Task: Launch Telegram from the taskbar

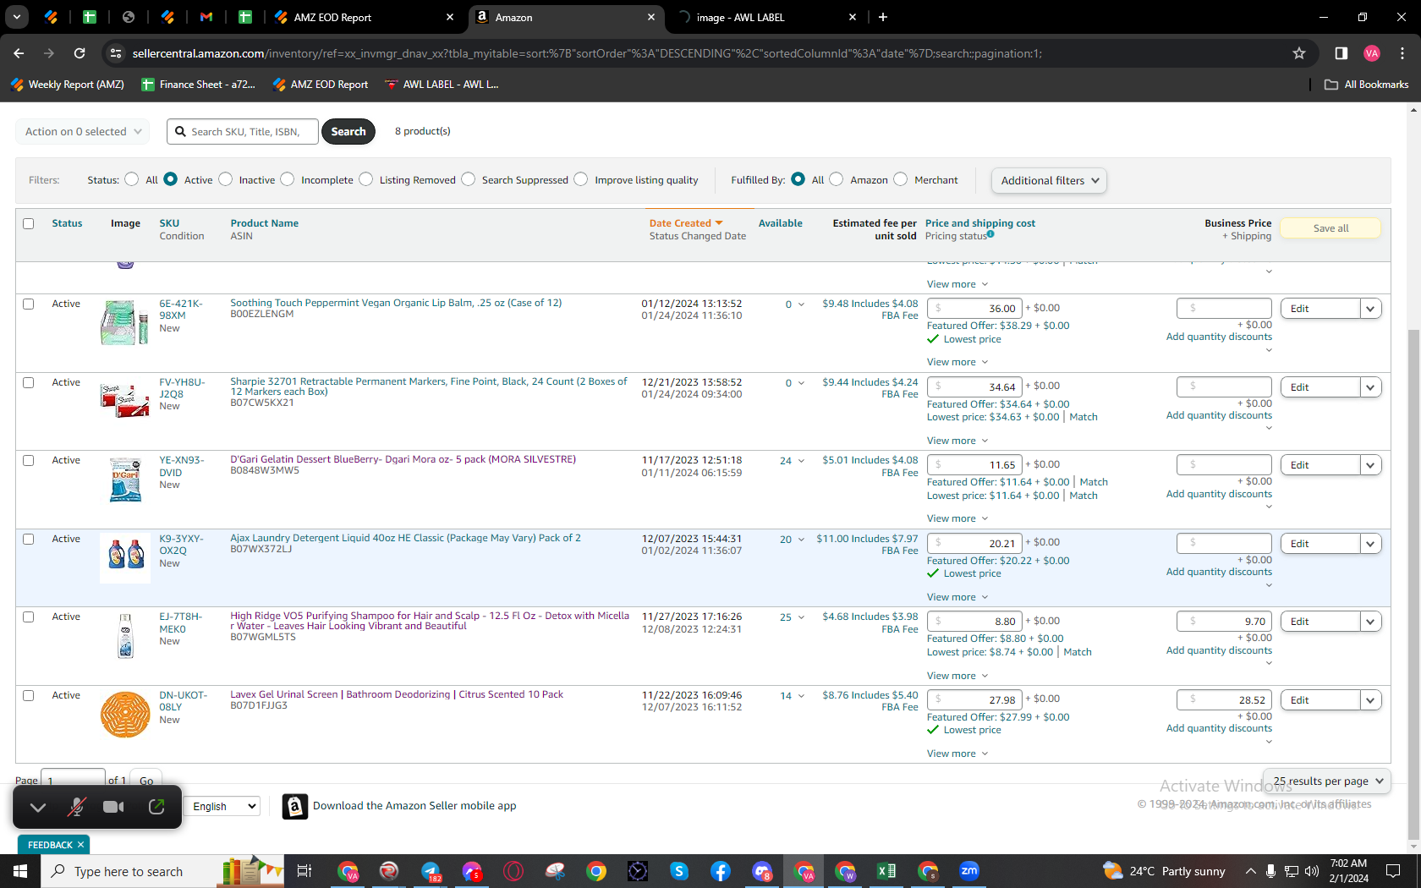Action: [x=431, y=871]
